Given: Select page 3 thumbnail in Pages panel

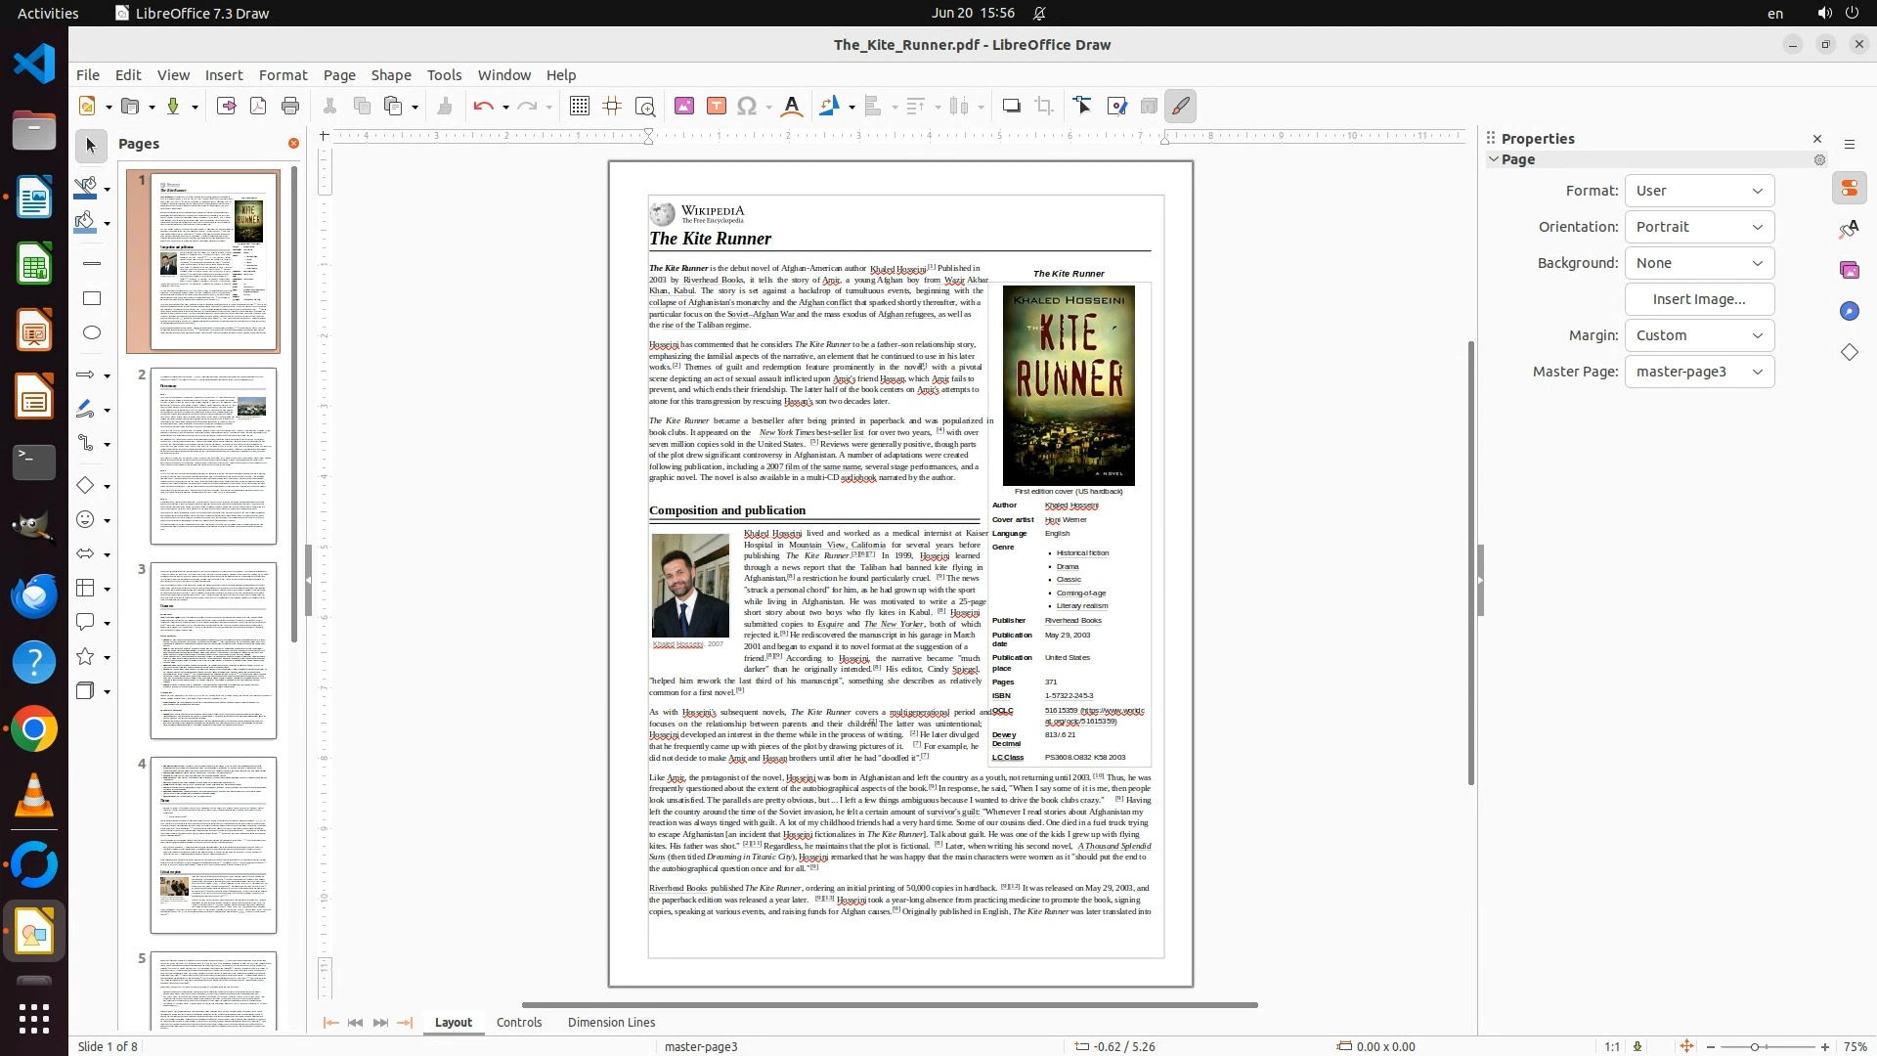Looking at the screenshot, I should coord(213,650).
